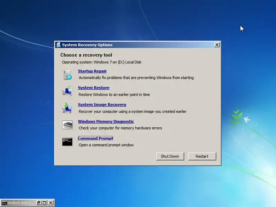Click the Startup Repair icon
Viewport: 276px width, 207px height.
click(x=67, y=75)
